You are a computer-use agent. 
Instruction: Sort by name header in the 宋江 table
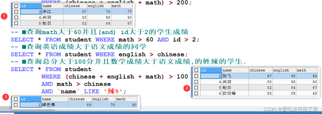point(52,6)
